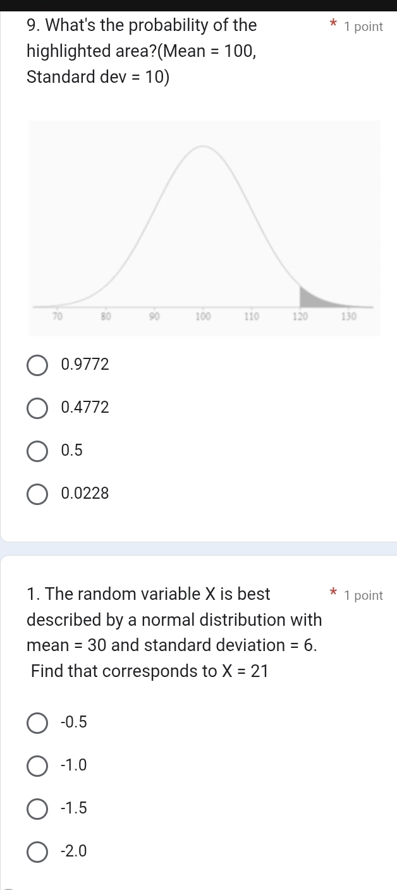Select the answer option 0.9772
Image resolution: width=397 pixels, height=890 pixels.
point(37,364)
